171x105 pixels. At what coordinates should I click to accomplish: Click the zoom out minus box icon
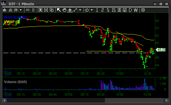(46, 10)
